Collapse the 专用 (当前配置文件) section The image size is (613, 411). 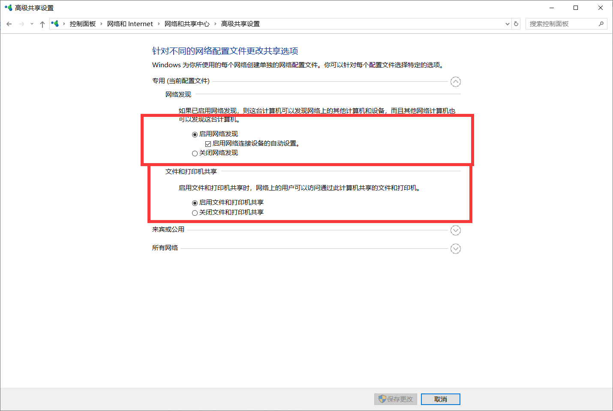(x=456, y=82)
